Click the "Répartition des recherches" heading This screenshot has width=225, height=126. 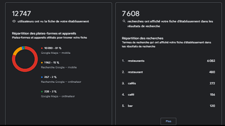(142, 38)
